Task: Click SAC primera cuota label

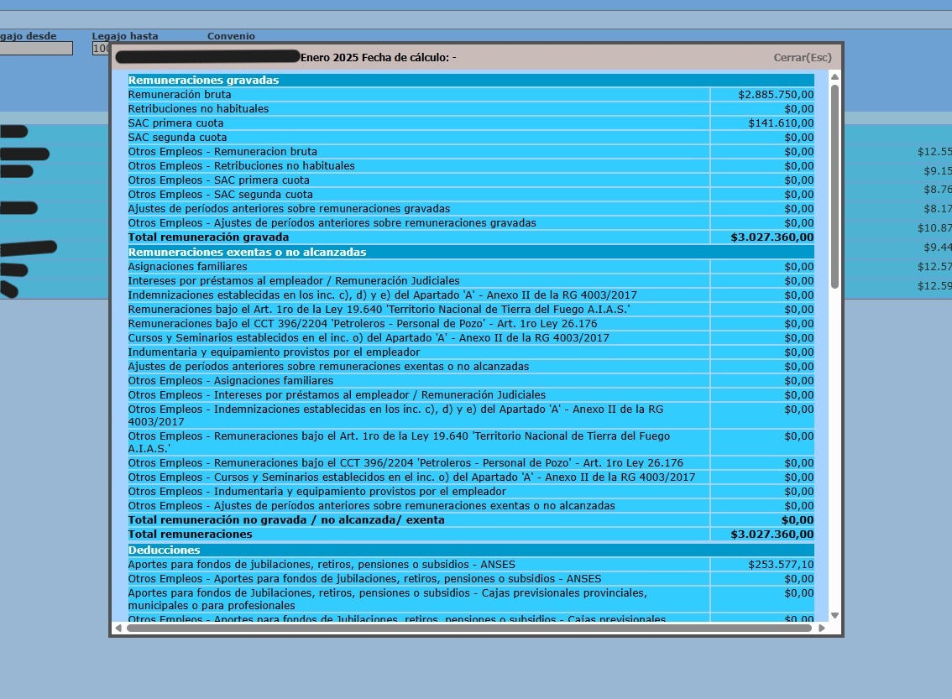Action: (x=175, y=123)
